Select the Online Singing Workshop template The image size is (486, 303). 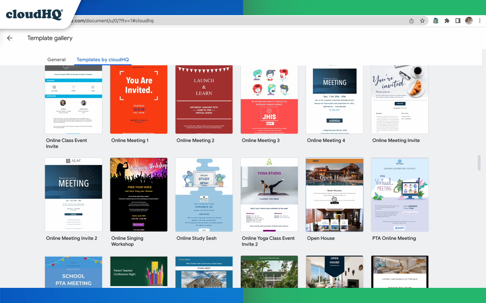tap(139, 194)
